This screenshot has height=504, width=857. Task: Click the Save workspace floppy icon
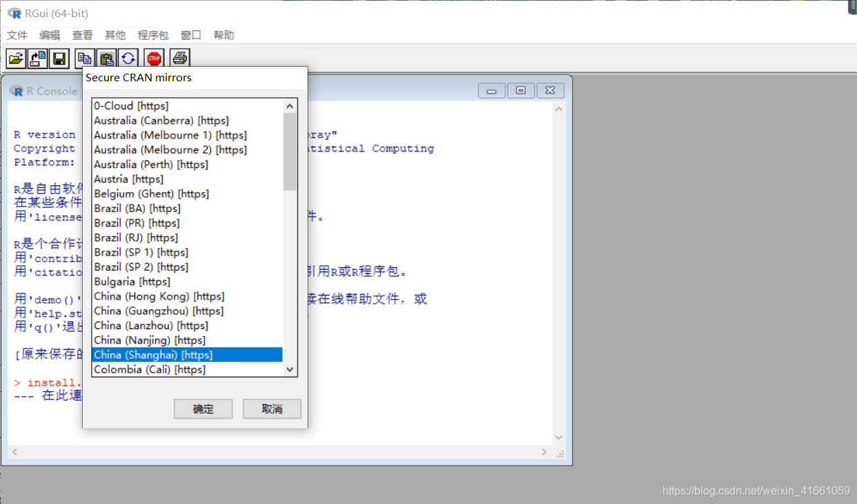(59, 59)
